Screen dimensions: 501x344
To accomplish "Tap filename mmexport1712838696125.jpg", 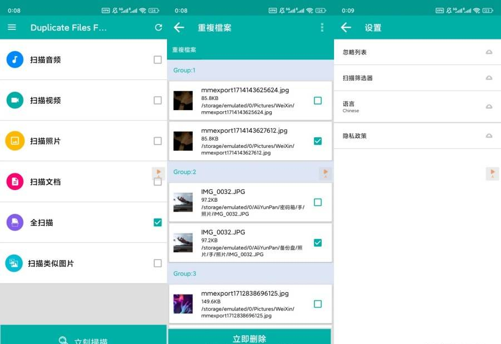I will 245,293.
